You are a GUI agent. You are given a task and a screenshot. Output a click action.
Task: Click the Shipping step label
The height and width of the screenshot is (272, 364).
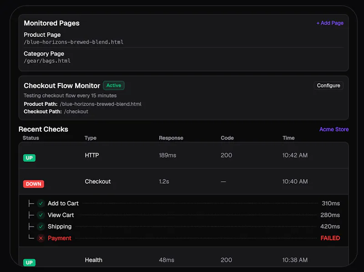(60, 226)
